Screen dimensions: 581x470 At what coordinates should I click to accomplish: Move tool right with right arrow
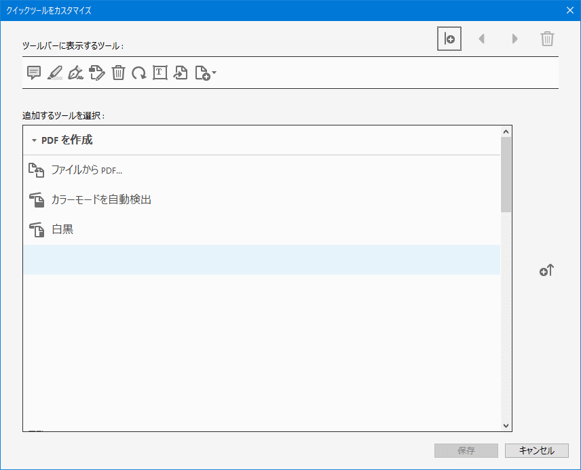[x=514, y=39]
